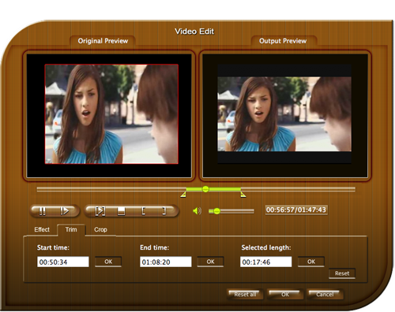The image size is (395, 312).
Task: Select the Original Preview tab
Action: [x=103, y=41]
